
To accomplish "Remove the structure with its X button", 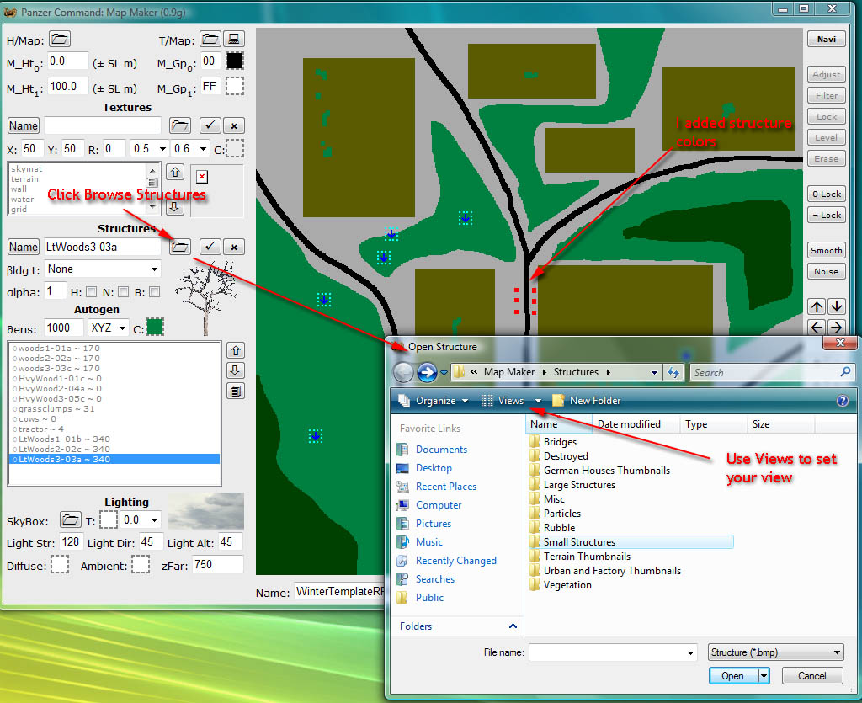I will pyautogui.click(x=234, y=247).
